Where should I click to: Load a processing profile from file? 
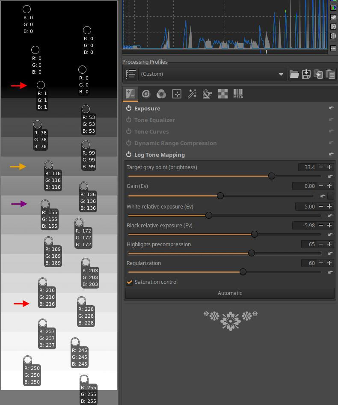point(294,74)
